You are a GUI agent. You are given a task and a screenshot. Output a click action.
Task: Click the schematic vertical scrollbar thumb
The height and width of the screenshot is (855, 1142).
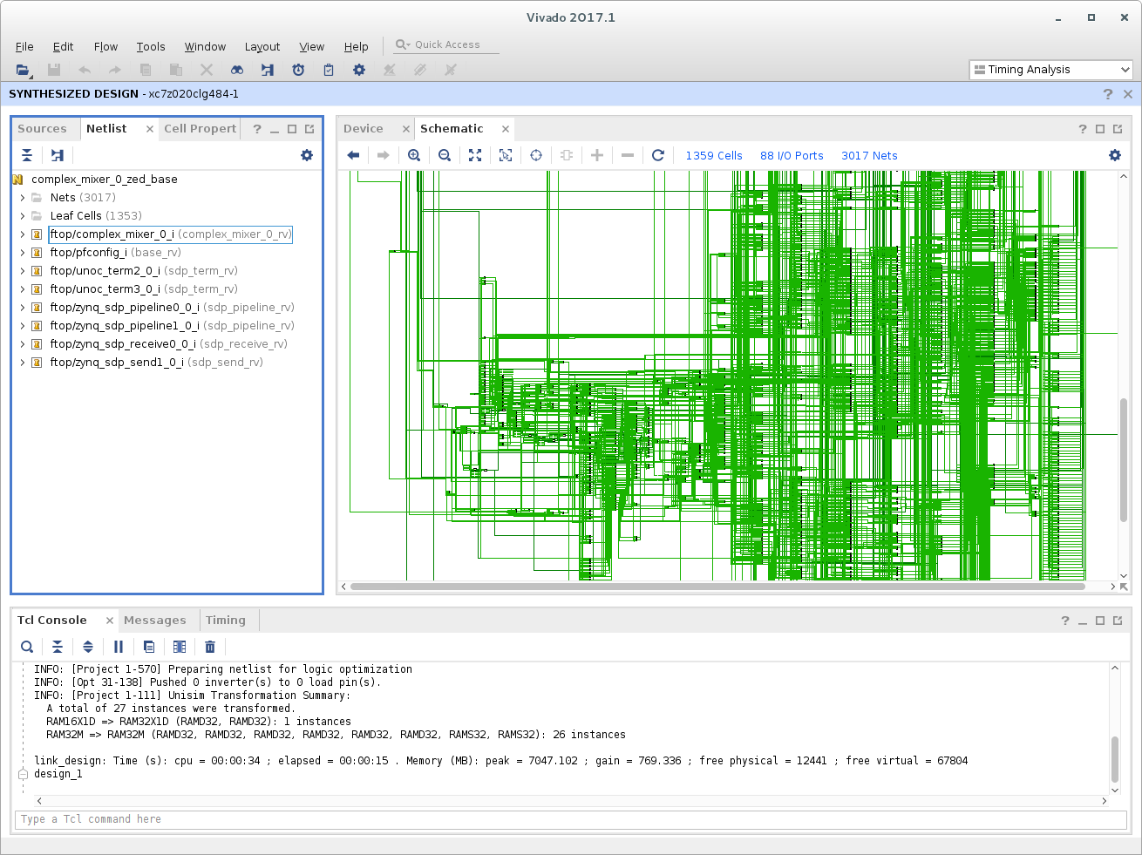click(x=1123, y=459)
